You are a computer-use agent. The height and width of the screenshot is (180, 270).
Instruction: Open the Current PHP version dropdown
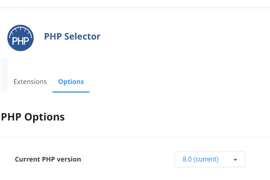(x=210, y=159)
